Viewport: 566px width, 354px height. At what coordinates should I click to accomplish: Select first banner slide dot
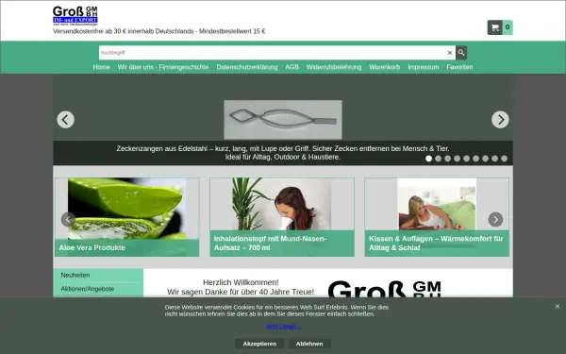click(428, 159)
